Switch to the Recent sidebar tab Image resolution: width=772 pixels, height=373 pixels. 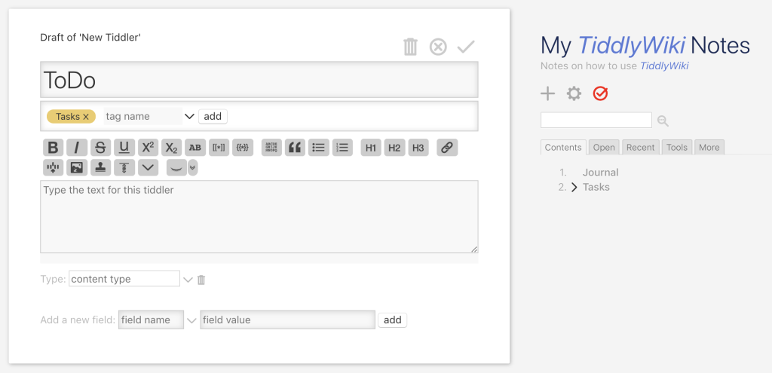click(x=640, y=148)
